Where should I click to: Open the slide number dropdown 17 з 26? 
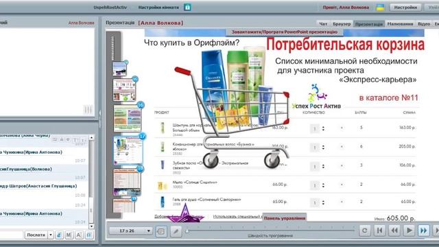pyautogui.click(x=130, y=231)
